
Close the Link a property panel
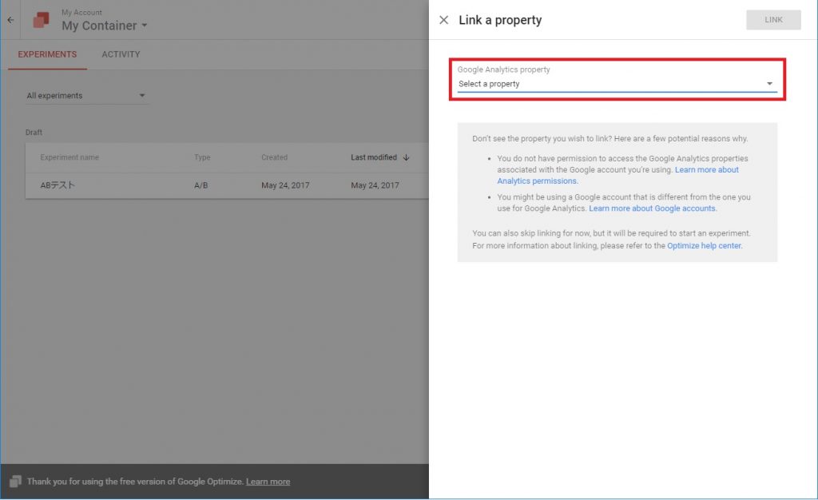444,20
